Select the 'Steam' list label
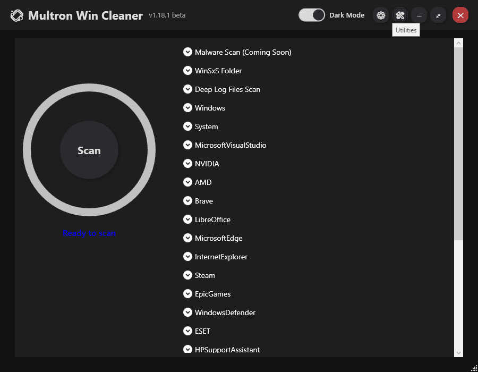478x372 pixels. tap(205, 275)
